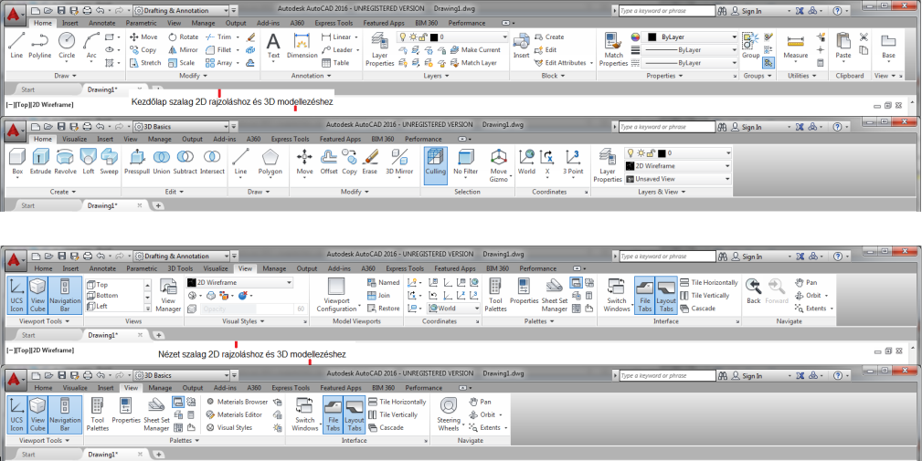
Task: Select the Polyline drawing tool
Action: (x=40, y=46)
